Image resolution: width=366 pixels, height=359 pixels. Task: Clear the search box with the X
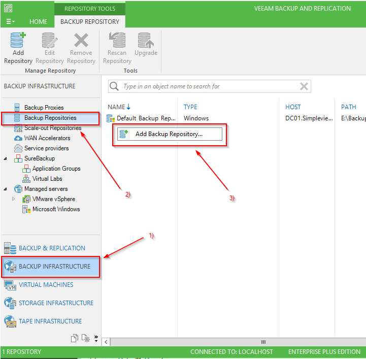(304, 86)
